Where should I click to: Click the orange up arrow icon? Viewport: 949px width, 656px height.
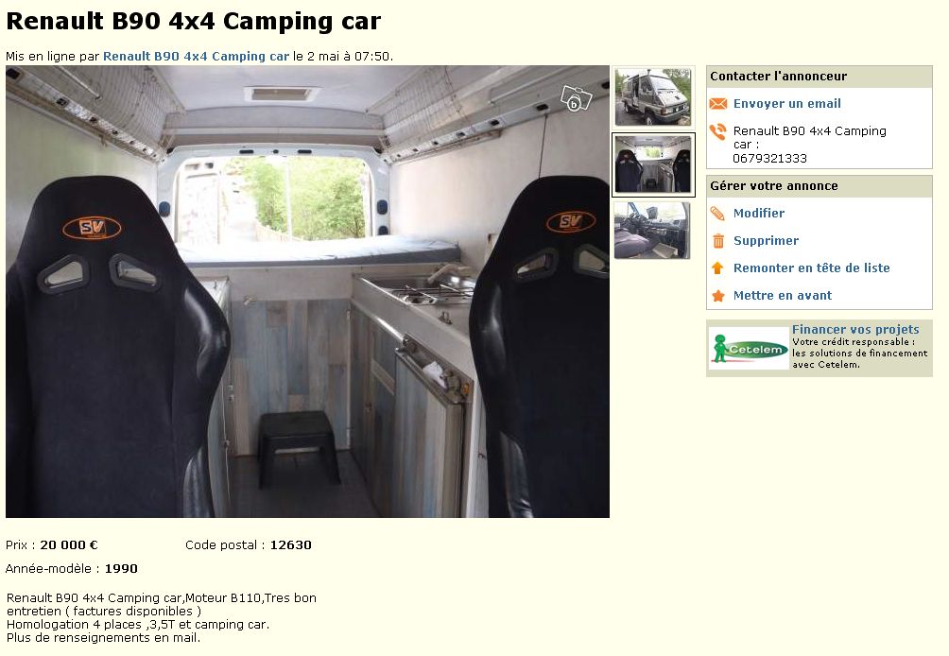(x=717, y=268)
